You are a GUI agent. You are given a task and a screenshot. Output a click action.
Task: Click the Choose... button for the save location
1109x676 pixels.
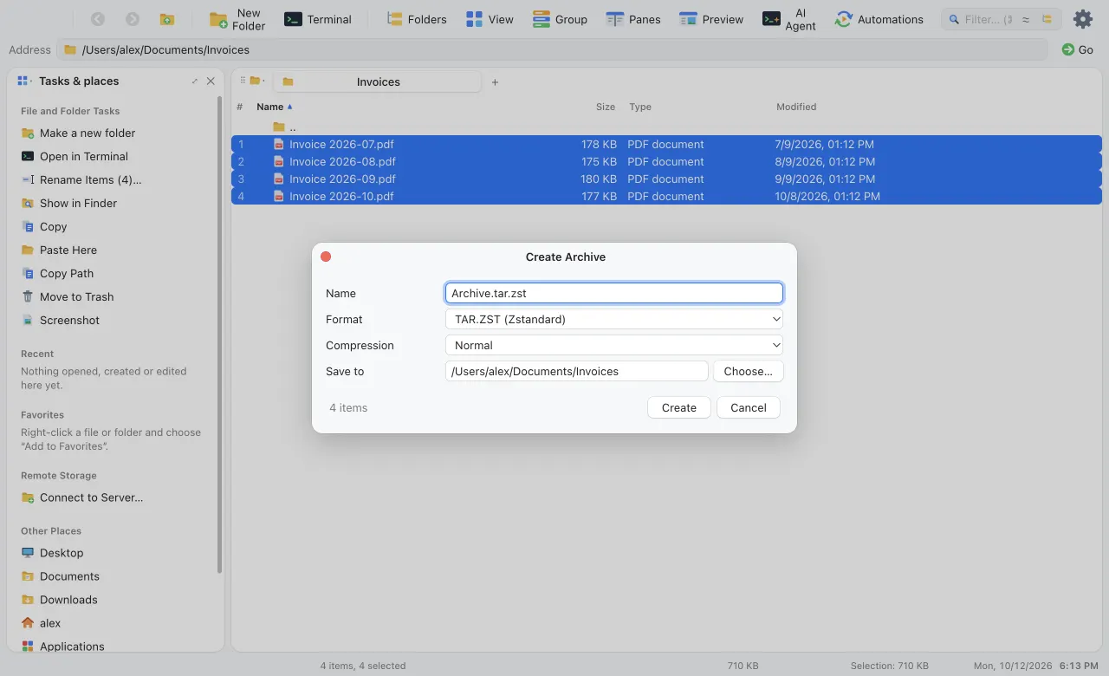(748, 371)
